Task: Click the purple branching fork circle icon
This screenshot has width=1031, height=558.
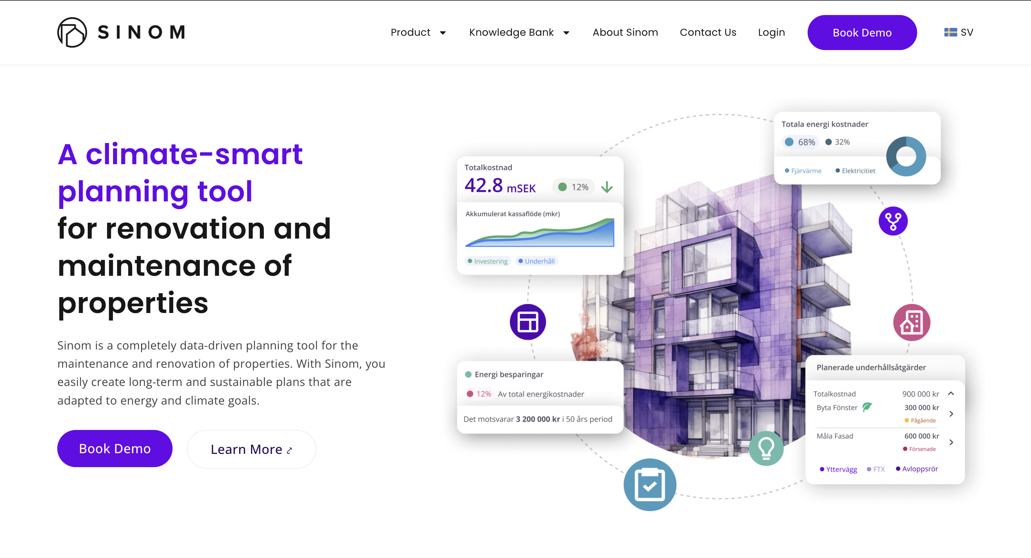Action: tap(892, 221)
